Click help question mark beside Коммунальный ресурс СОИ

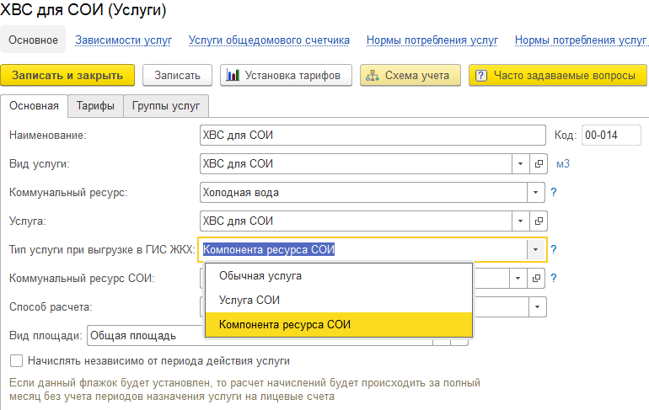coord(554,278)
